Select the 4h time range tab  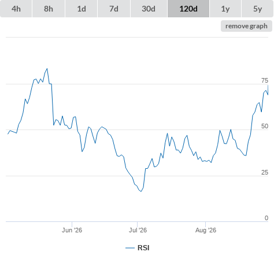(16, 9)
